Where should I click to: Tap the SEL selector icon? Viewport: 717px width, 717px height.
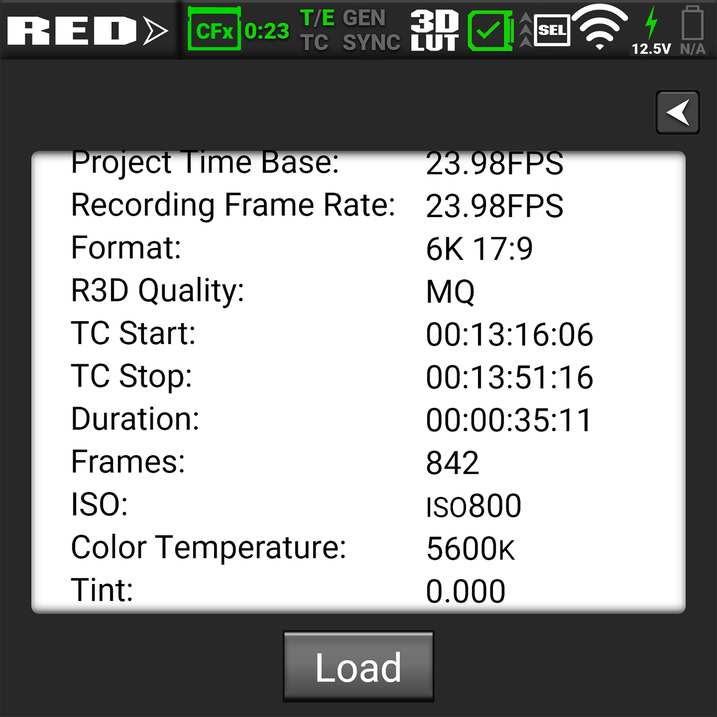click(x=552, y=31)
